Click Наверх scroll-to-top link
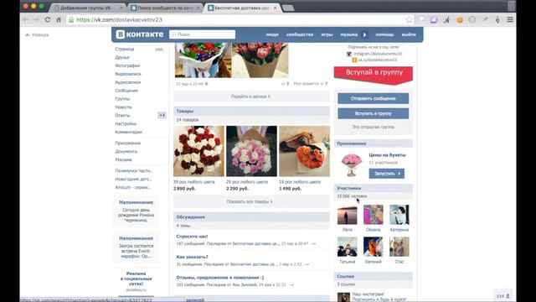Viewport: 536px width, 302px height. click(37, 34)
